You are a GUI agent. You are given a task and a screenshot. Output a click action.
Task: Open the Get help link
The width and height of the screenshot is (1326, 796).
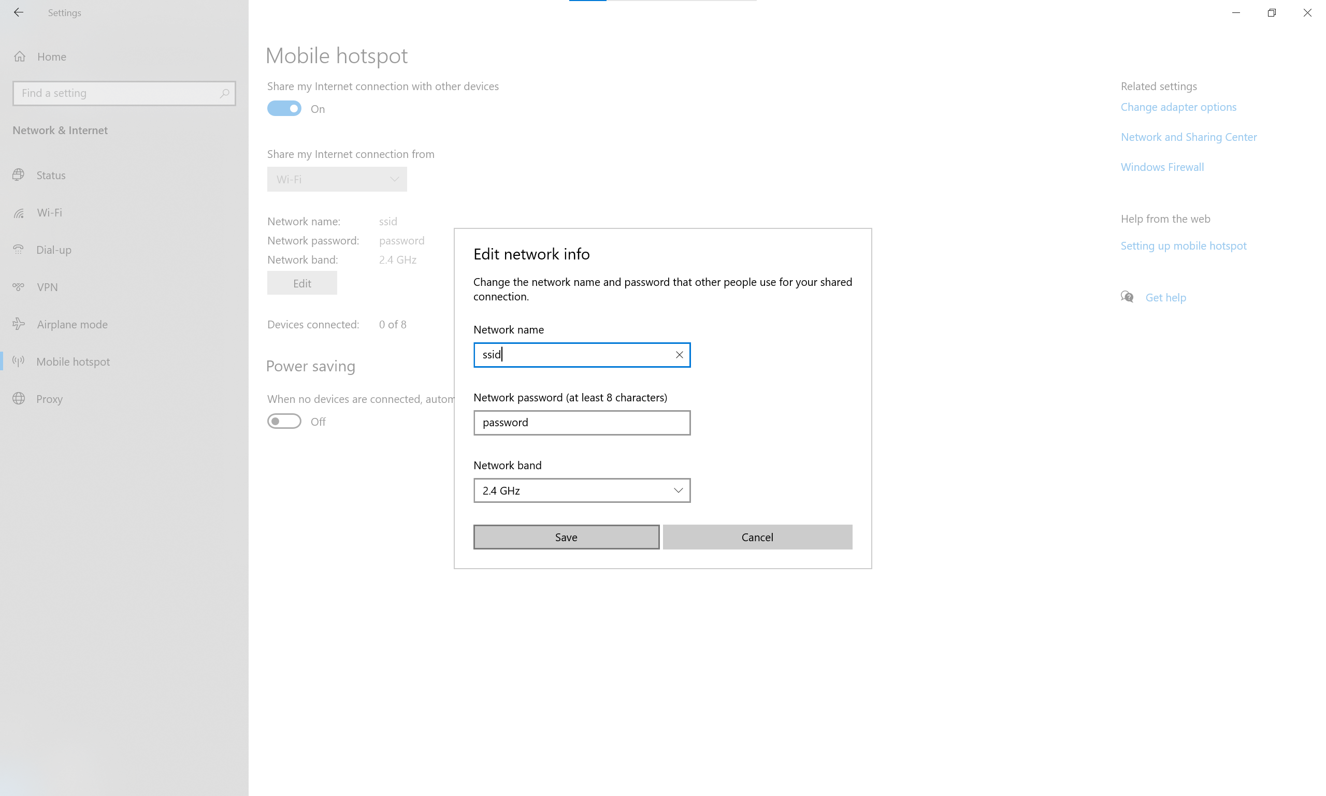click(1165, 298)
